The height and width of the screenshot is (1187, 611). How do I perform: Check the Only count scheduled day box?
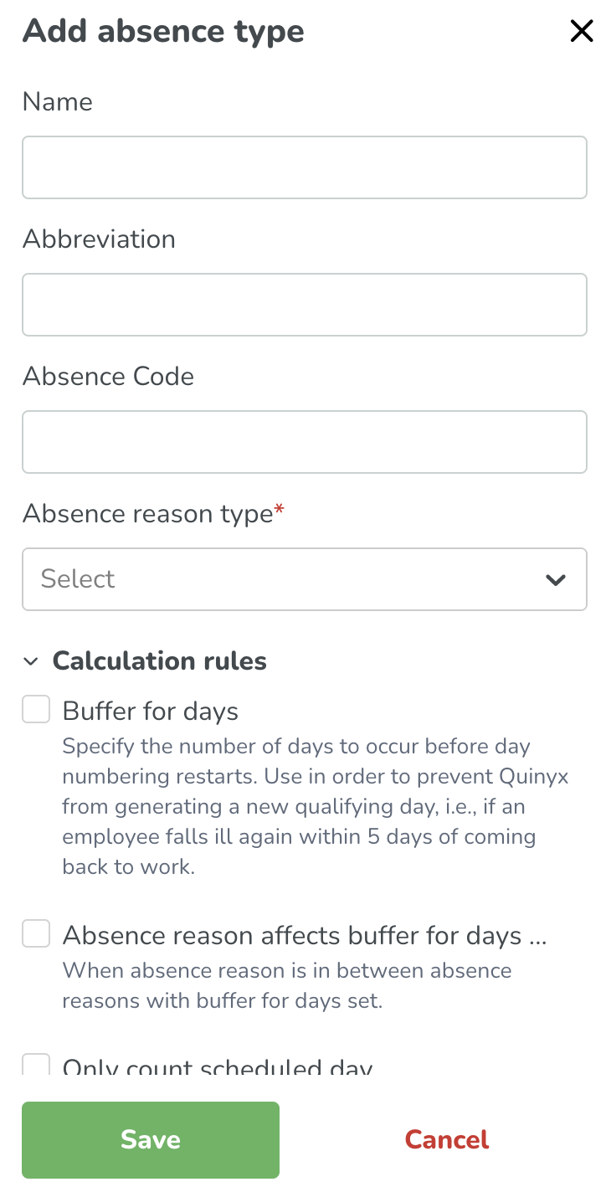point(36,1065)
